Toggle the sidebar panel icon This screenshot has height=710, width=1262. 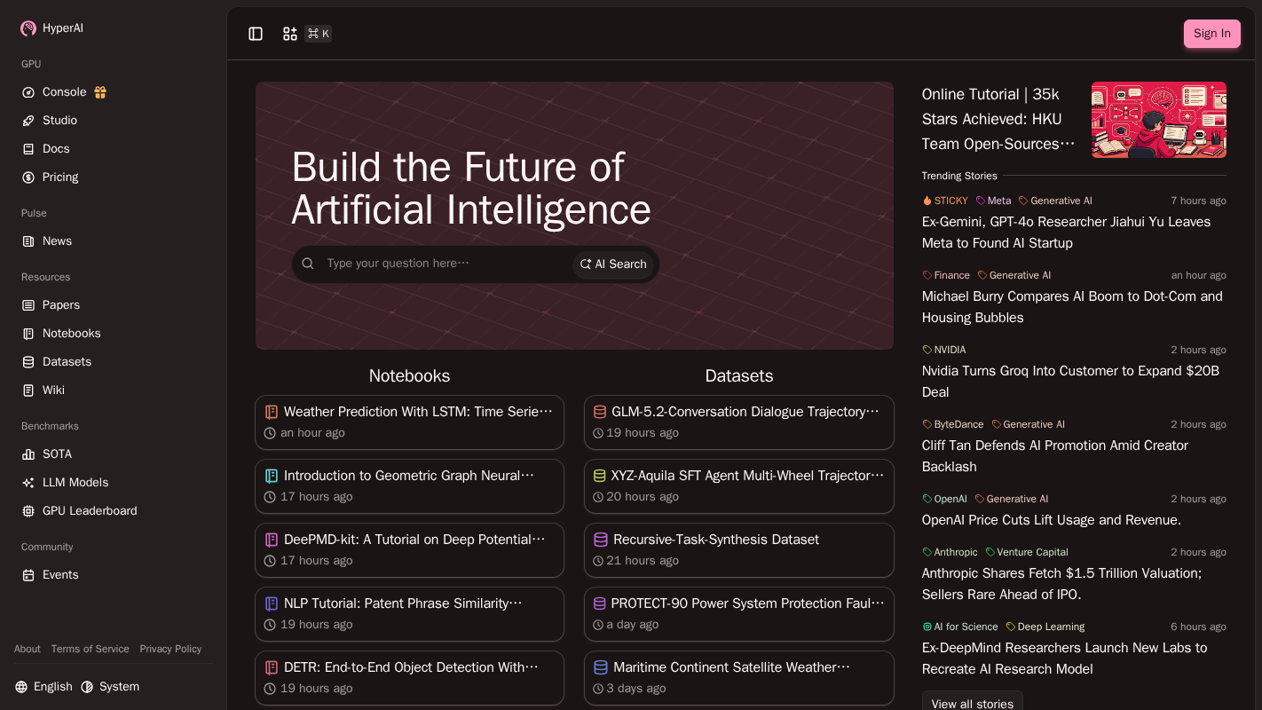pos(256,34)
